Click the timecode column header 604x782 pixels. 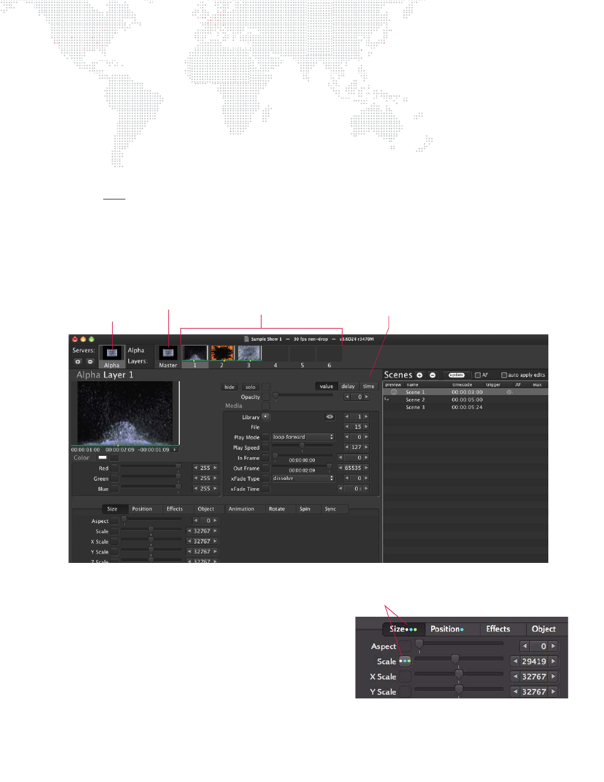(462, 384)
